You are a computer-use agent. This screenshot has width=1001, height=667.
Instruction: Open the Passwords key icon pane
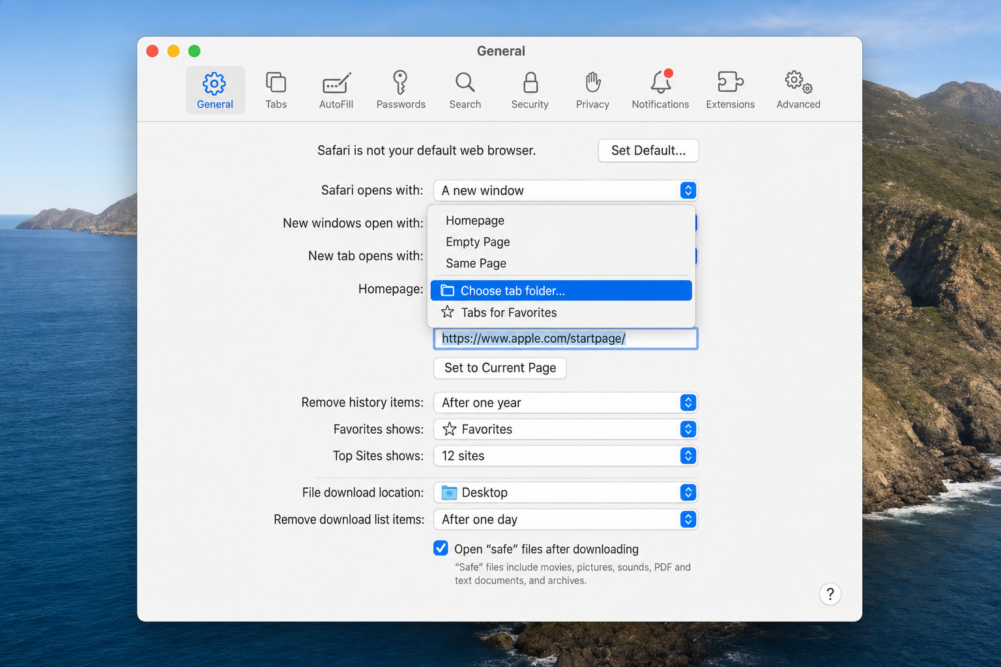(401, 91)
